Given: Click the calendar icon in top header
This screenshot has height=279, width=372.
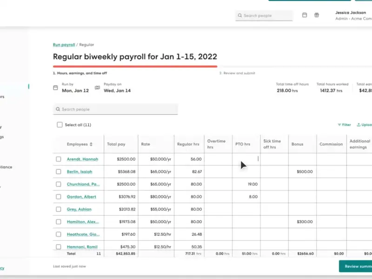Looking at the screenshot, I should [x=305, y=15].
